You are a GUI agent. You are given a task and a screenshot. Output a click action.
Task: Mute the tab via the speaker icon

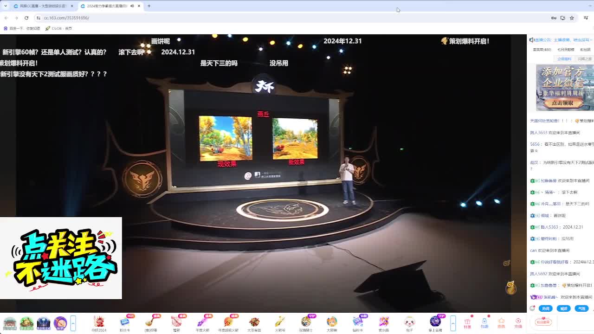tap(132, 6)
